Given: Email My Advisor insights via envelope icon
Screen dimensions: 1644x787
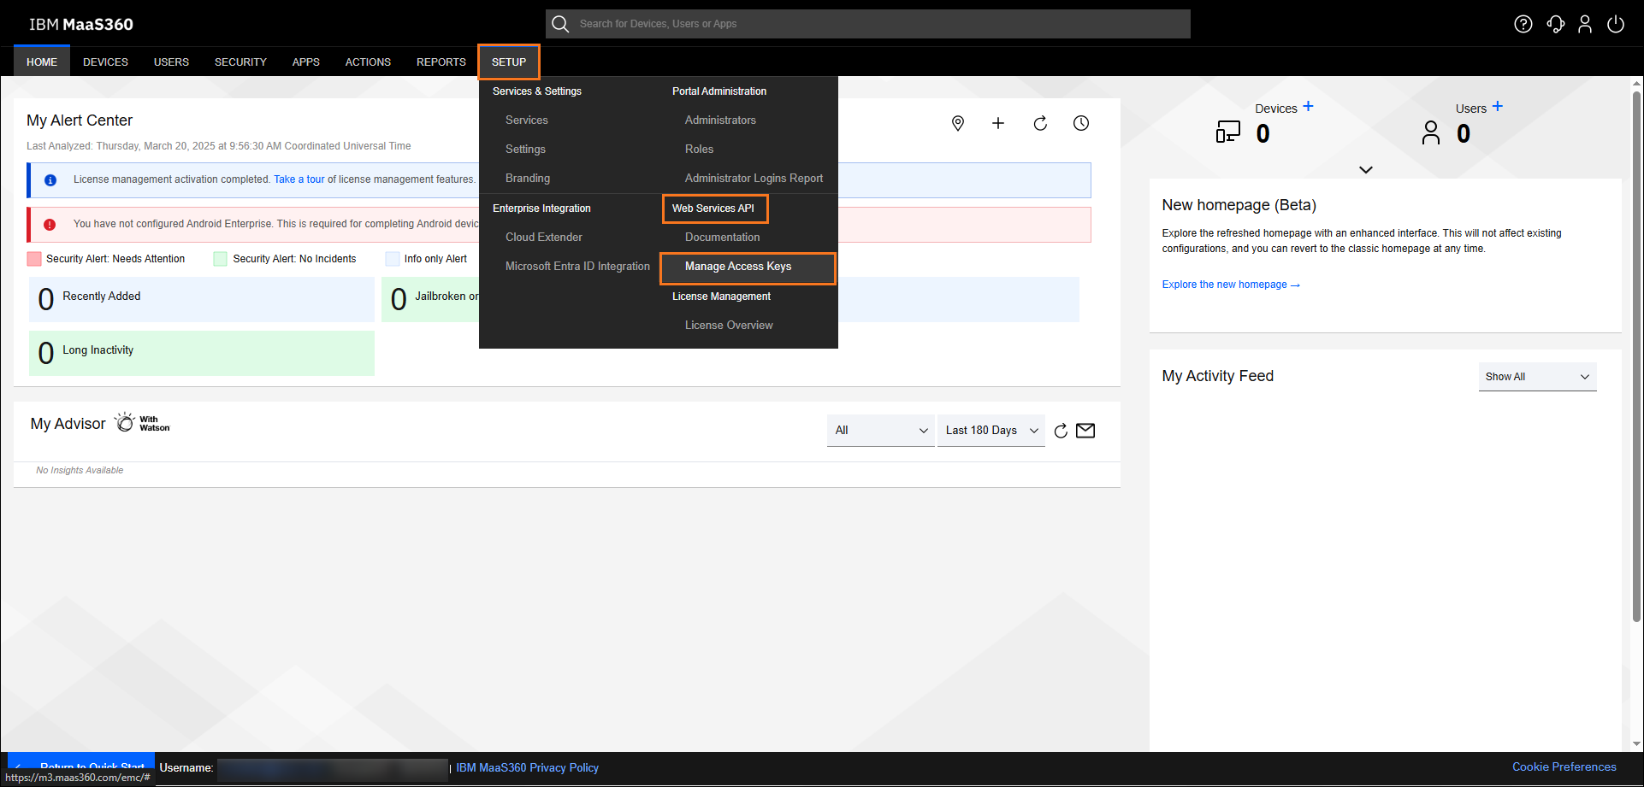Looking at the screenshot, I should point(1085,431).
